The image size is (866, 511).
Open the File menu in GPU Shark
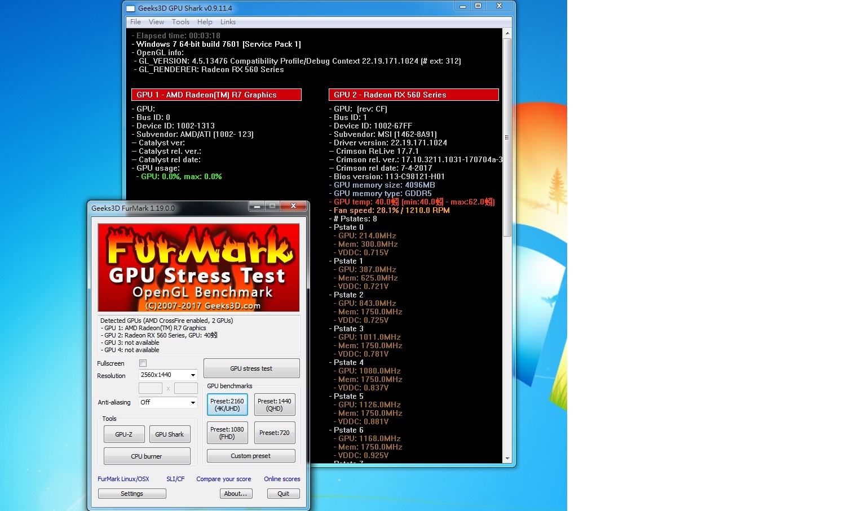tap(135, 22)
